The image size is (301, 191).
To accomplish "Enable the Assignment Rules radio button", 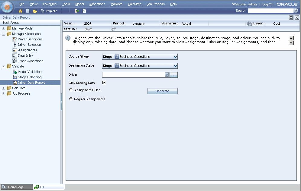I will [x=71, y=90].
